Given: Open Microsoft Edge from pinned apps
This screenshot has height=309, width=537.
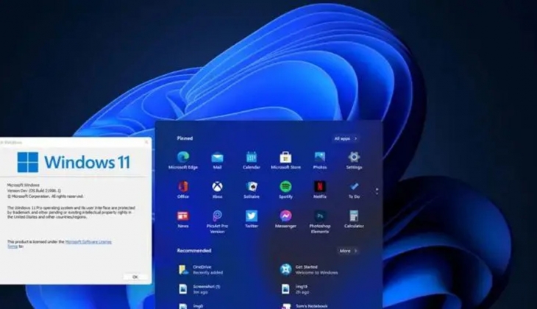Looking at the screenshot, I should point(183,160).
